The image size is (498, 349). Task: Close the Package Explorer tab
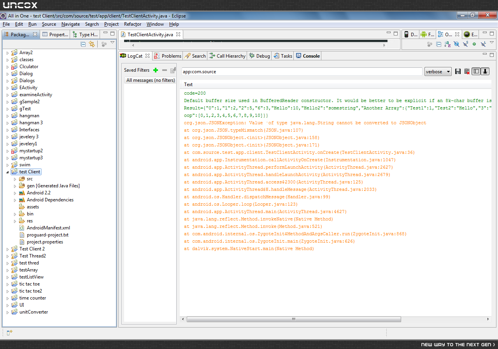(35, 34)
